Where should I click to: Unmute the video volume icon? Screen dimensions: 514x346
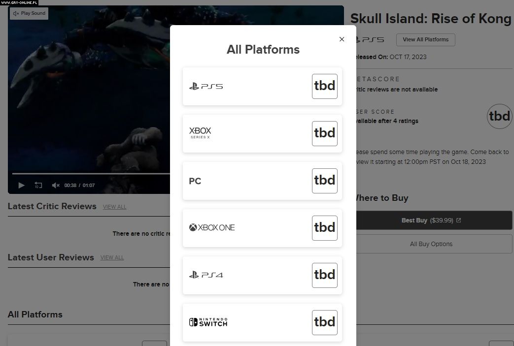click(56, 186)
